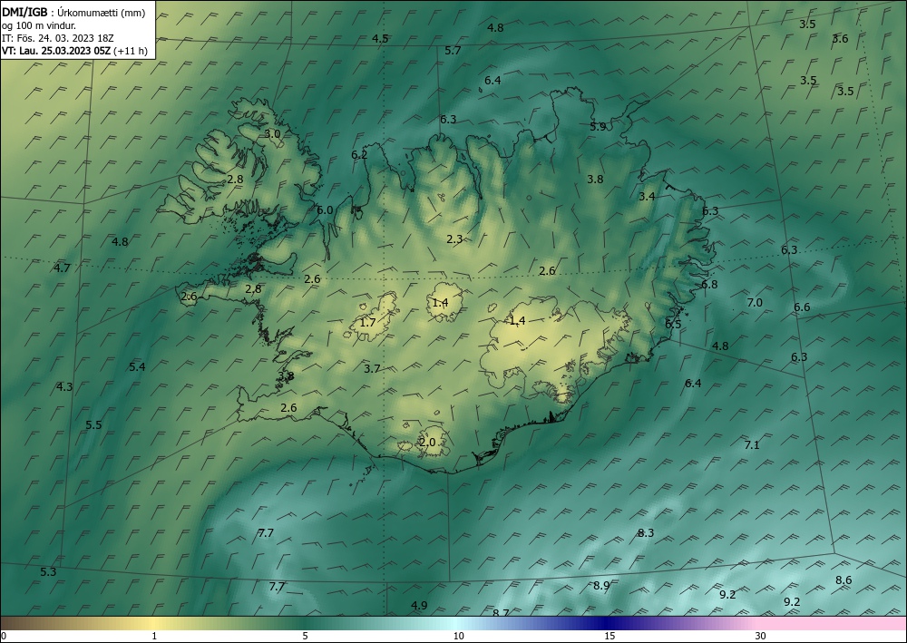Click the '(+11 h)' forecast offset text
Image resolution: width=907 pixels, height=643 pixels.
(x=131, y=51)
